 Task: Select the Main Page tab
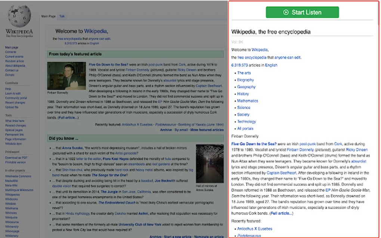[x=48, y=16]
